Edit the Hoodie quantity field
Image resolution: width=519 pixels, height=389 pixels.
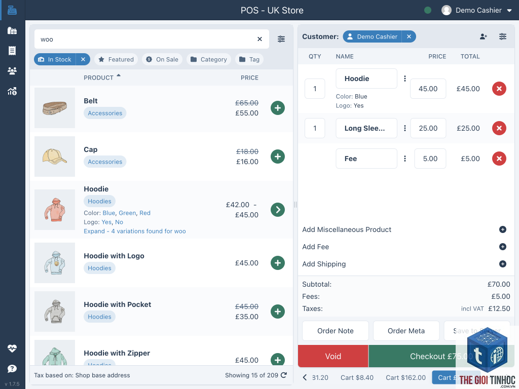pyautogui.click(x=315, y=89)
